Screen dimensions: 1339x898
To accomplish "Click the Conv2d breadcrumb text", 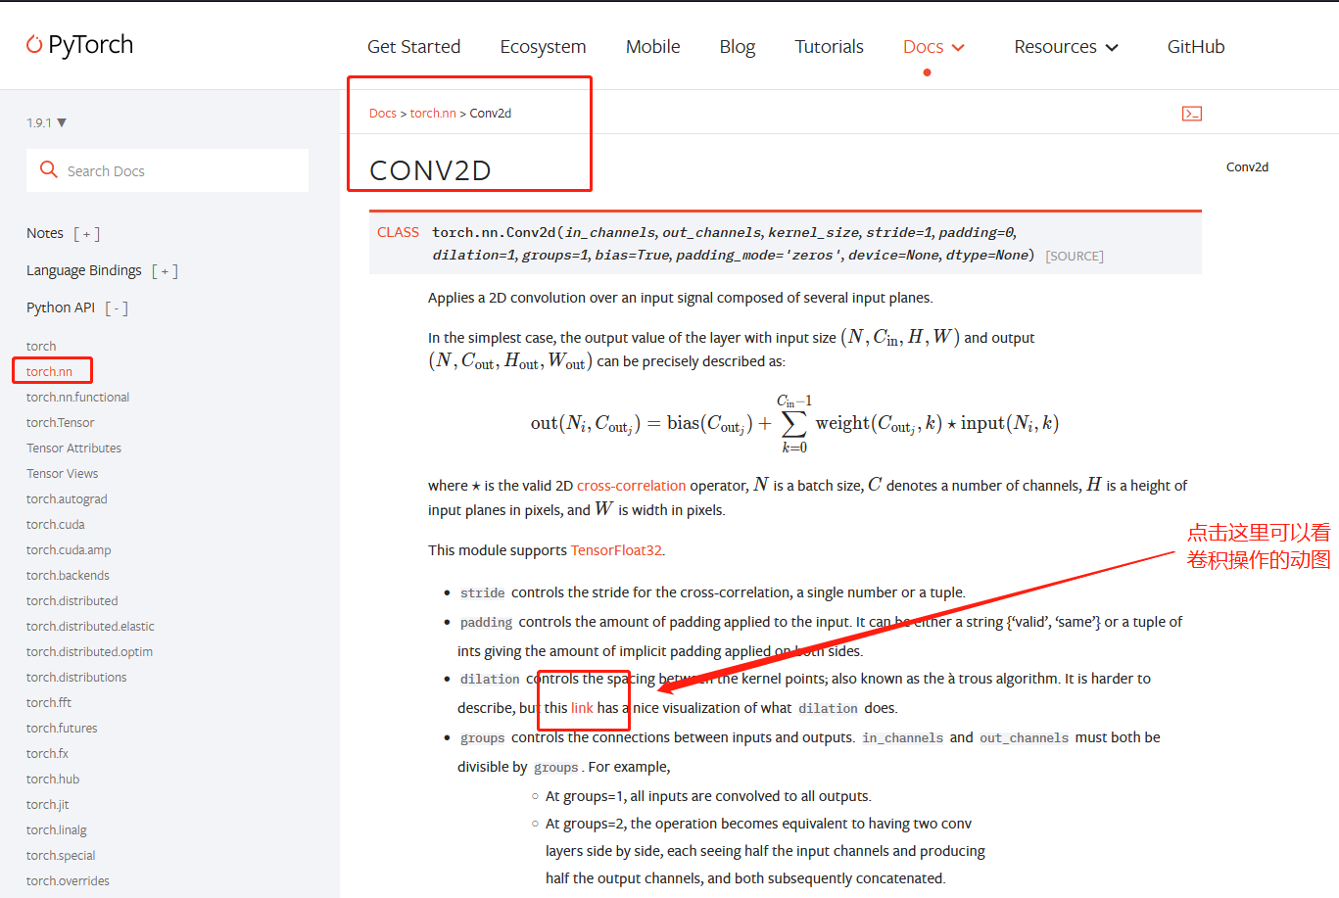I will pos(491,113).
